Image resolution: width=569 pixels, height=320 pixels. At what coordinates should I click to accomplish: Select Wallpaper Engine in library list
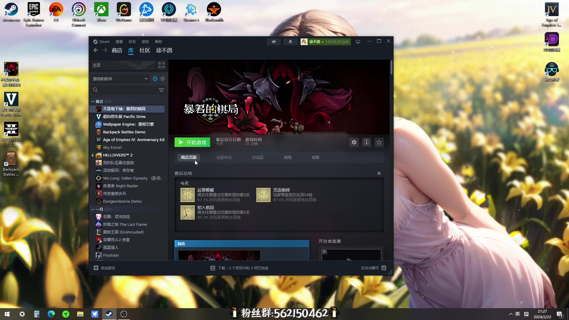pyautogui.click(x=127, y=124)
